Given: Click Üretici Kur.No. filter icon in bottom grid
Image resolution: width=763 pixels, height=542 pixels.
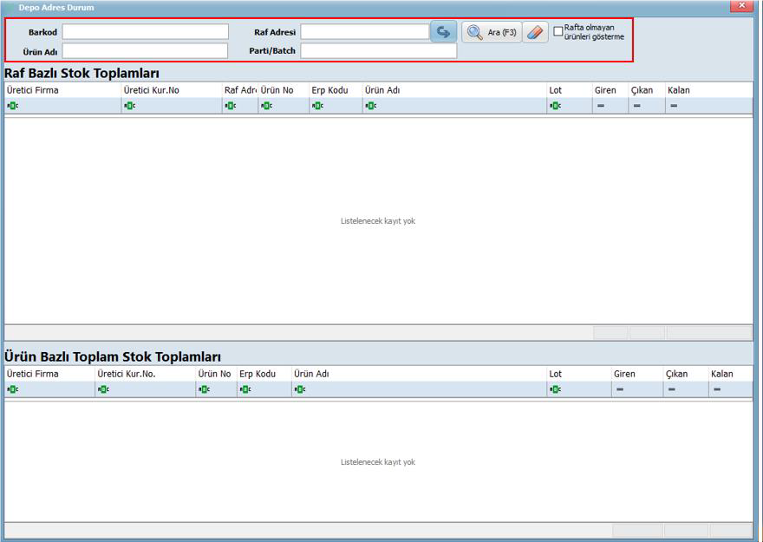Looking at the screenshot, I should coord(103,389).
